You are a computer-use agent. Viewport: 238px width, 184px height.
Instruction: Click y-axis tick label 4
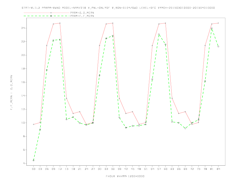click(x=24, y=163)
